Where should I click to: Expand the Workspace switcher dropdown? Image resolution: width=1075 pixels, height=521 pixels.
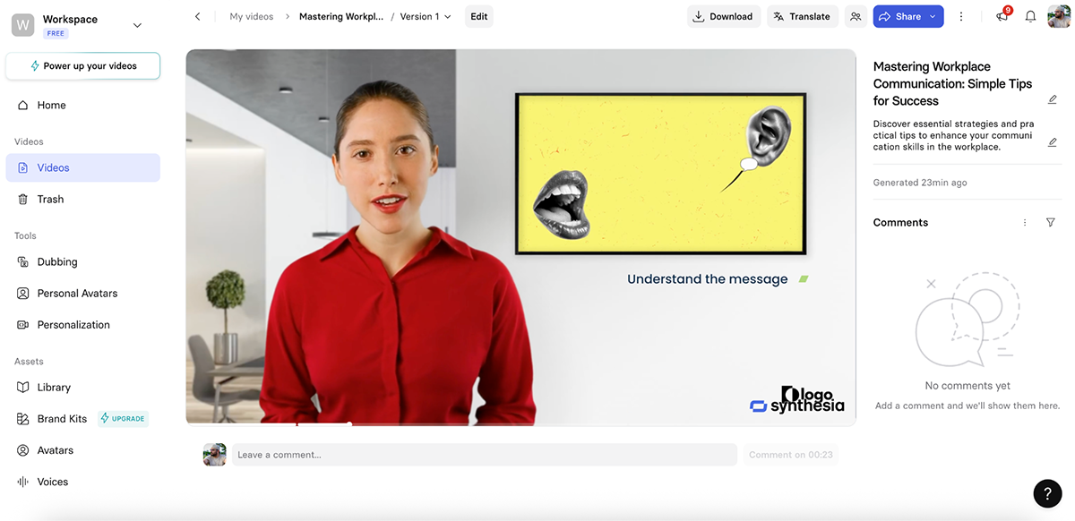(137, 25)
